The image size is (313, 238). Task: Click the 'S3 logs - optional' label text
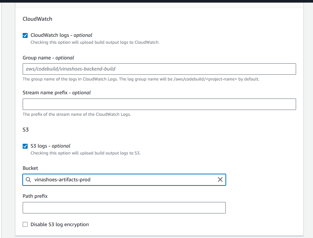(x=50, y=146)
